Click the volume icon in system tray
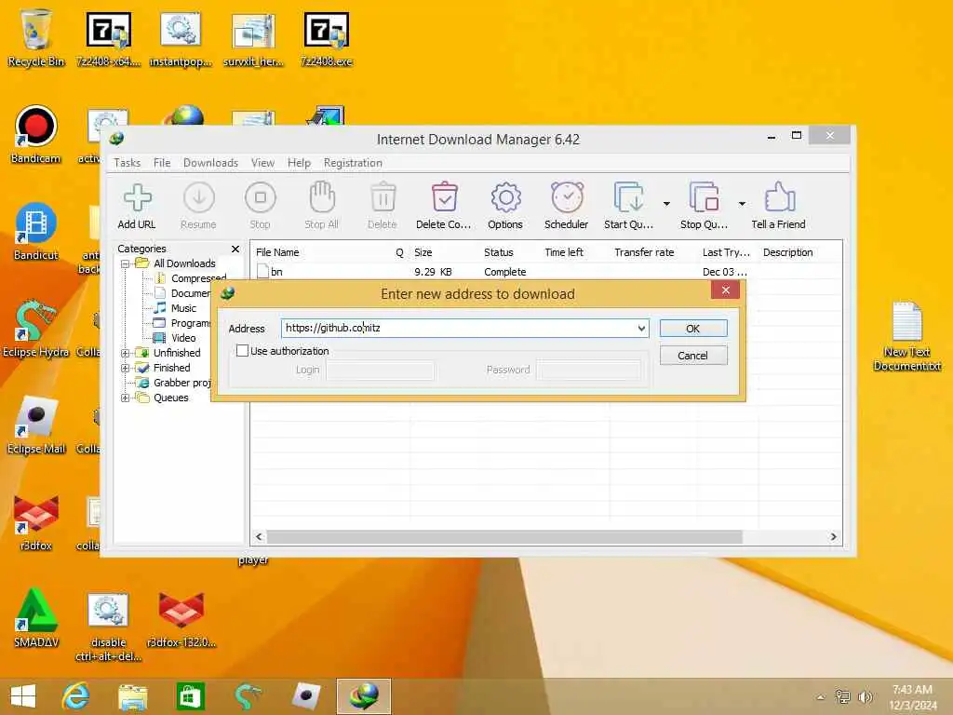Image resolution: width=953 pixels, height=715 pixels. (x=866, y=696)
